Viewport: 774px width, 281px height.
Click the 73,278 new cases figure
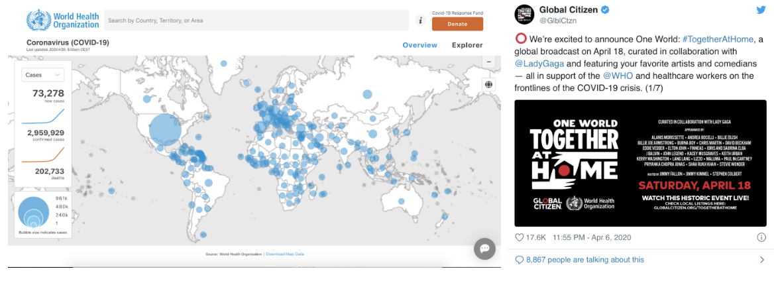tap(48, 93)
